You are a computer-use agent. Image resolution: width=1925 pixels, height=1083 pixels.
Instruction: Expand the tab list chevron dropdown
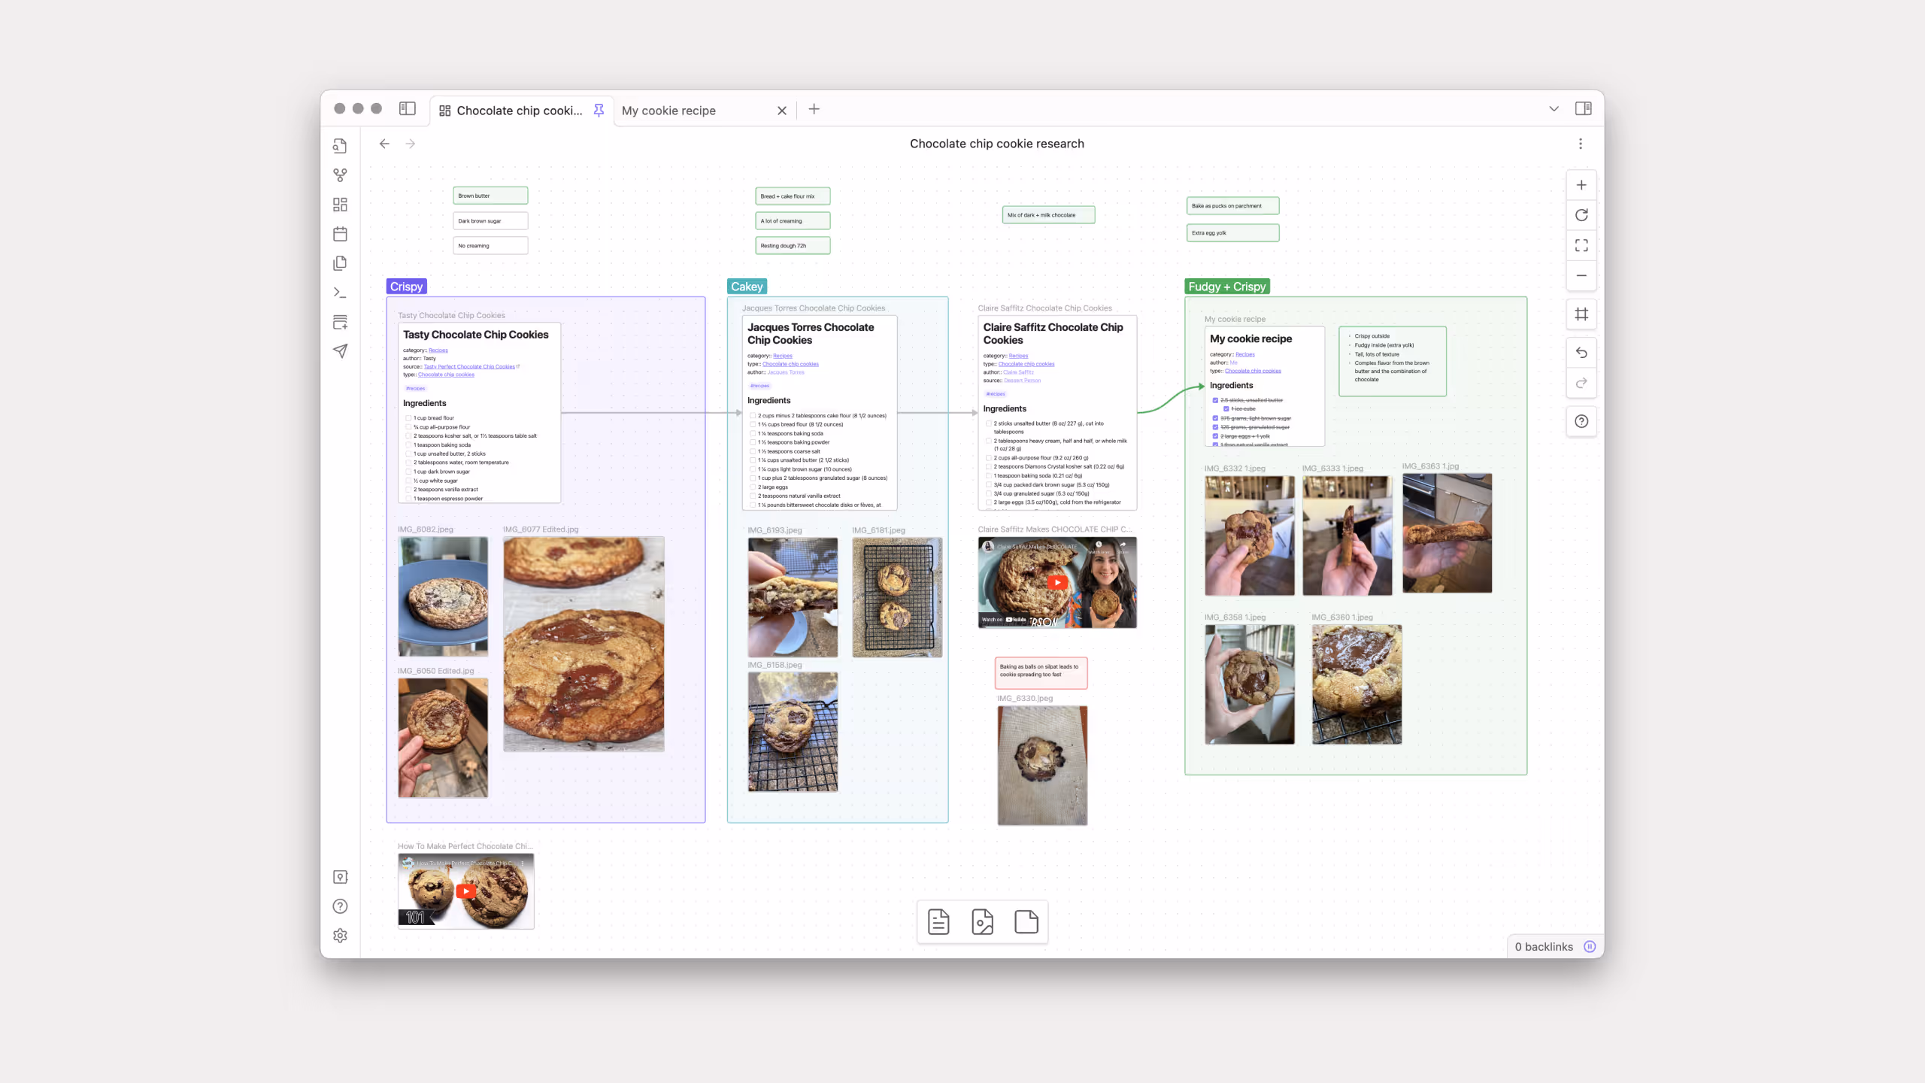tap(1554, 109)
